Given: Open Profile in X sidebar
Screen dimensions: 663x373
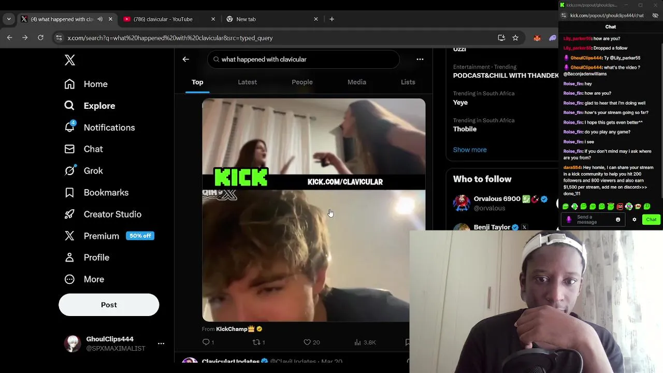Looking at the screenshot, I should coord(87,257).
